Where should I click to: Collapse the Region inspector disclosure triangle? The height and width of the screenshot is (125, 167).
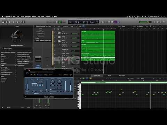coord(35,26)
